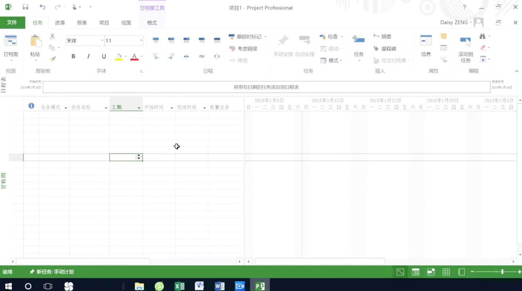Click 滚动到任务 scroll to task

click(x=466, y=49)
